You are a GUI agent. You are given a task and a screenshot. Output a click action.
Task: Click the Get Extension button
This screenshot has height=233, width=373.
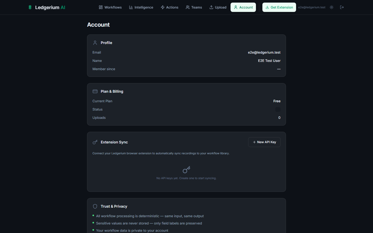[279, 7]
